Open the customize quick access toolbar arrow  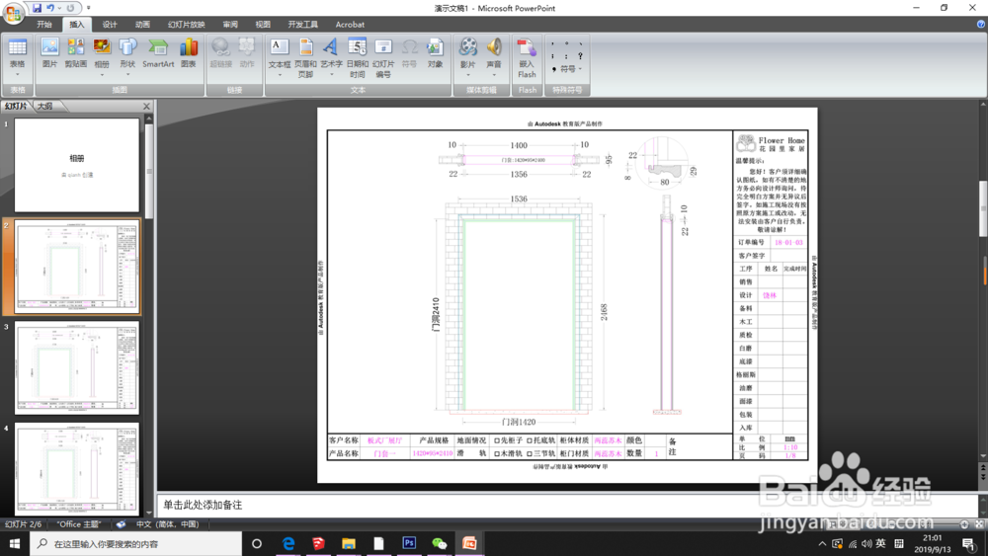(88, 8)
